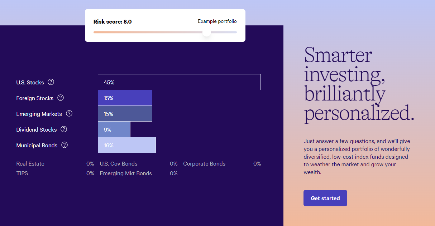
Task: Select the Municipal Bonds 16% bar
Action: (x=127, y=145)
